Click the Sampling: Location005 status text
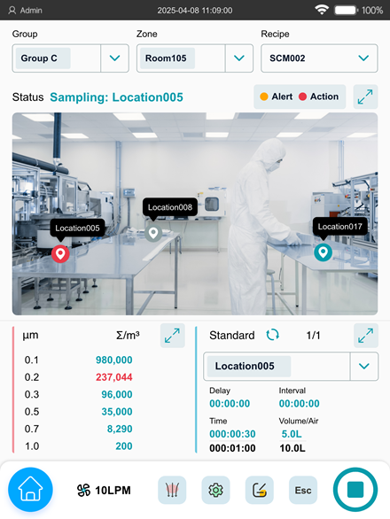This screenshot has width=390, height=519. click(116, 97)
